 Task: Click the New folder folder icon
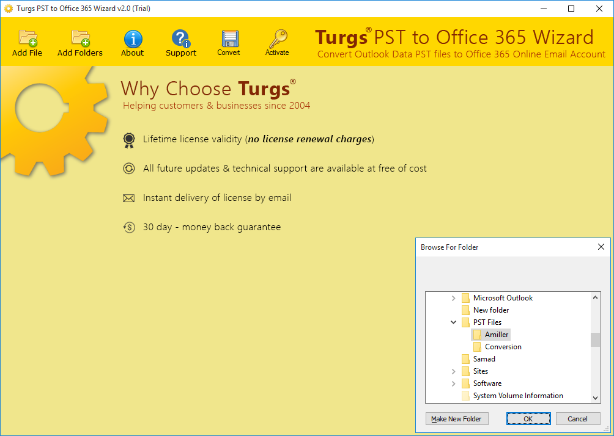(x=465, y=310)
